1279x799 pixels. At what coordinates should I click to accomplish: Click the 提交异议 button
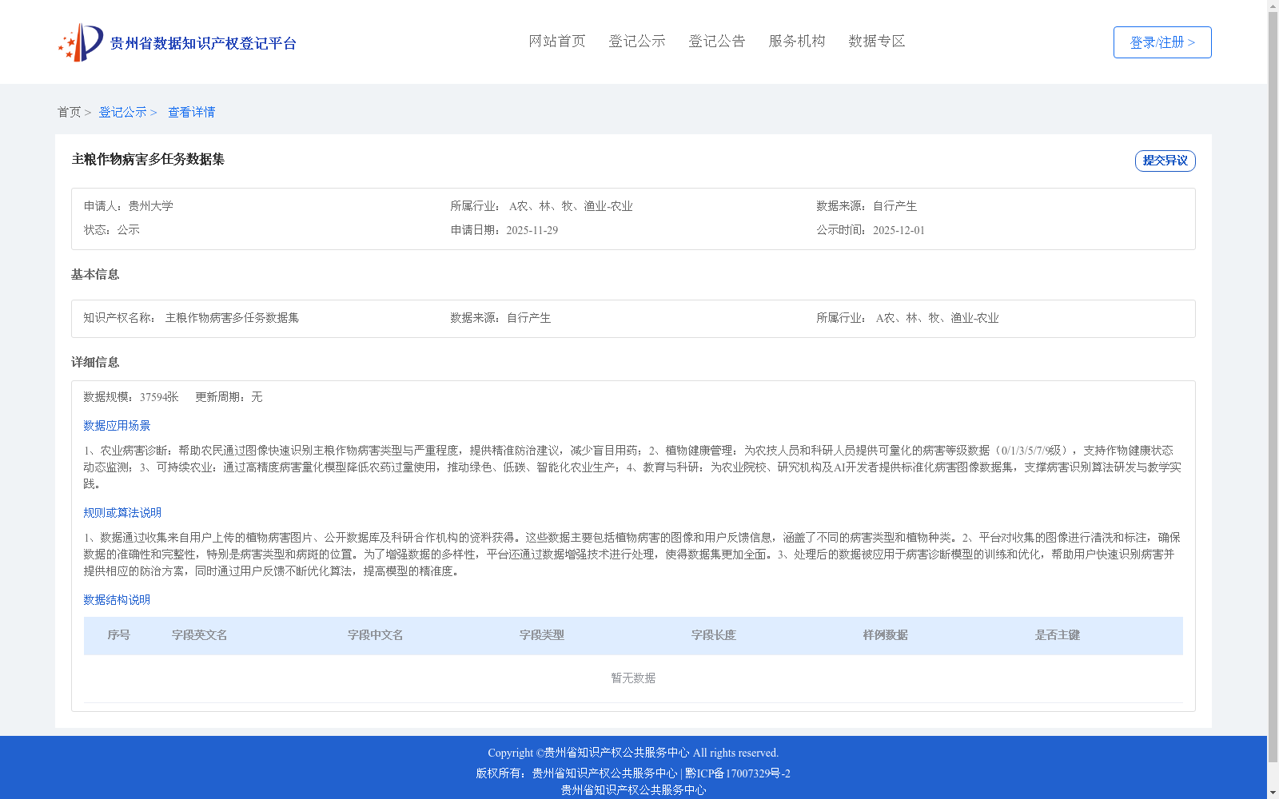tap(1165, 161)
